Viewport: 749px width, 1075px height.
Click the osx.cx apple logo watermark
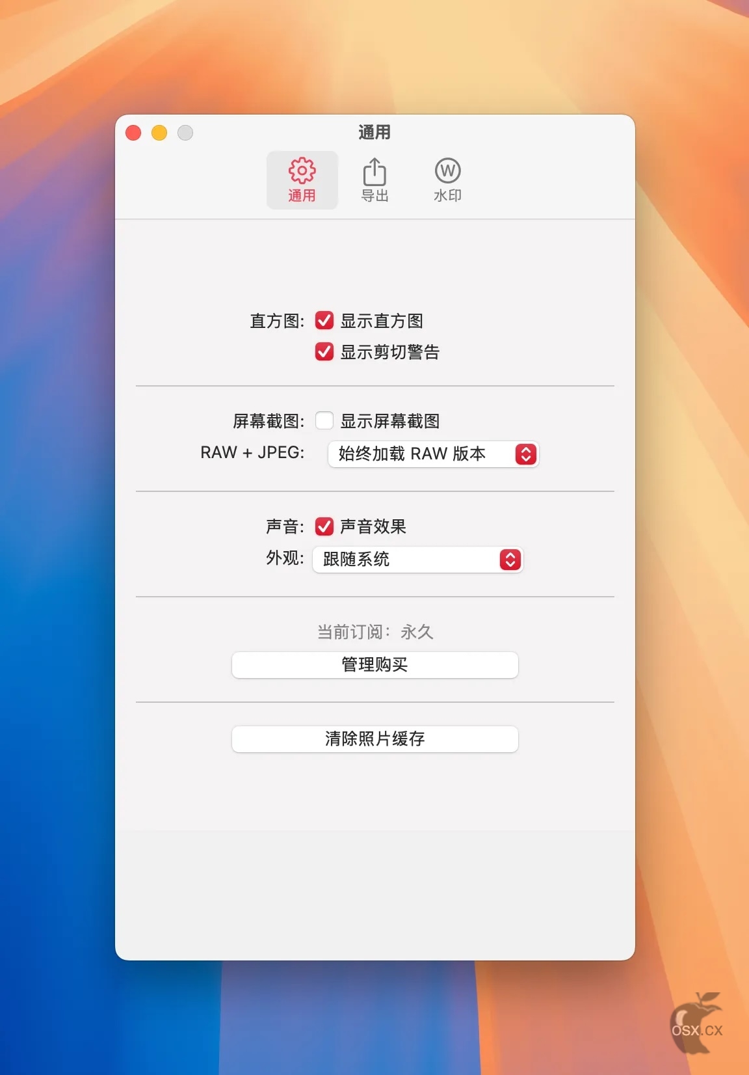[697, 1022]
